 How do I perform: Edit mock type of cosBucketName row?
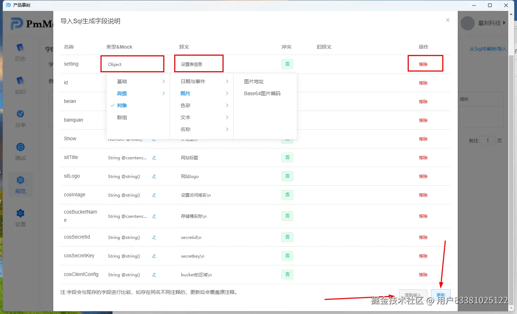pyautogui.click(x=154, y=216)
